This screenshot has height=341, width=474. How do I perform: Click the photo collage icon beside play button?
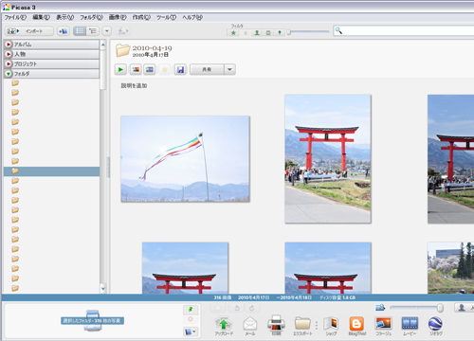click(x=136, y=69)
